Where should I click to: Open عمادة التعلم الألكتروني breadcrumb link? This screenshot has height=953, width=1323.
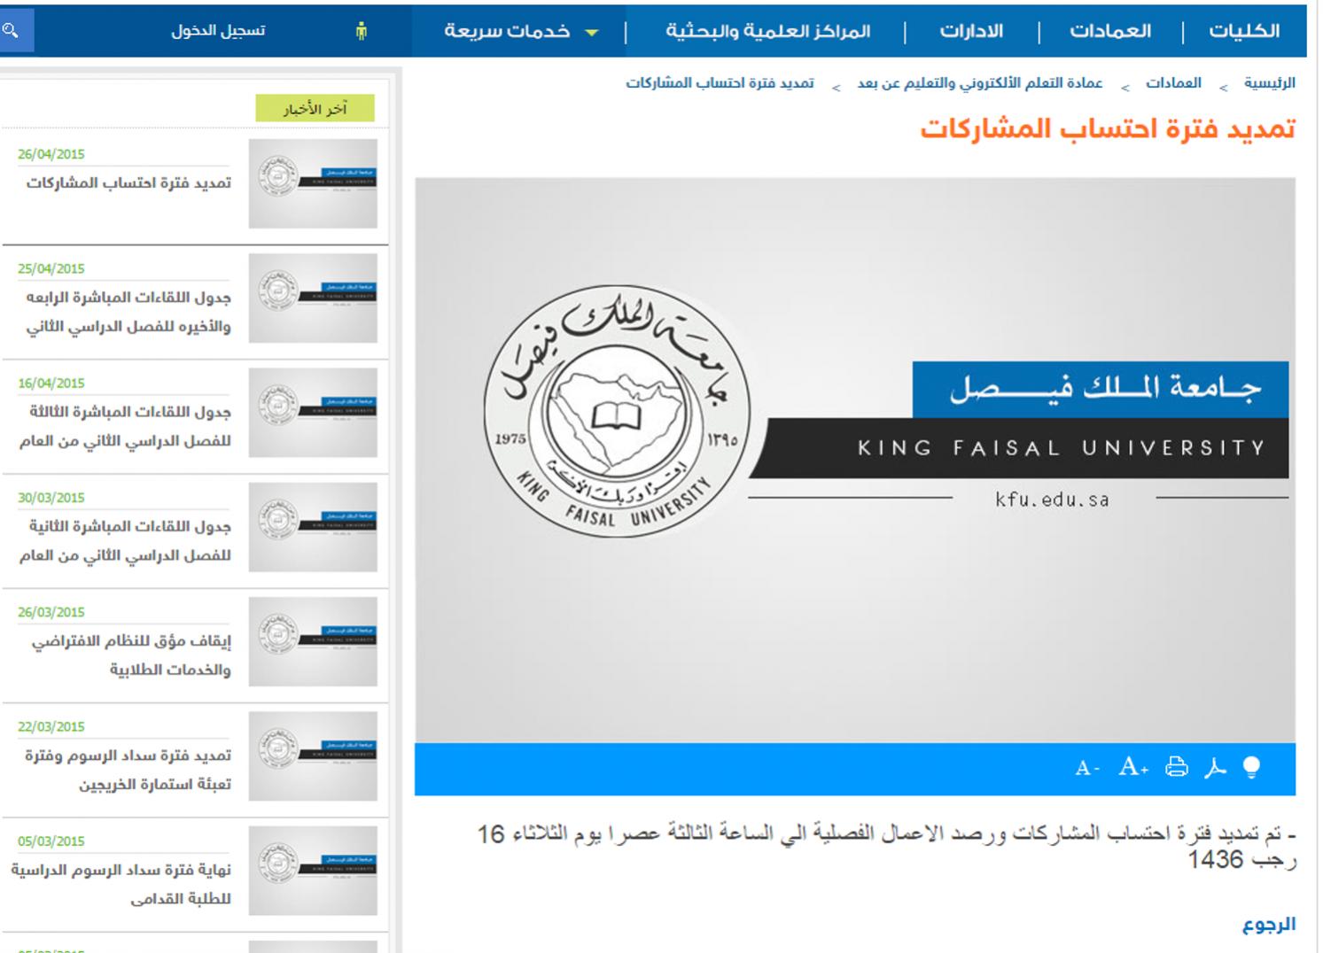point(979,83)
